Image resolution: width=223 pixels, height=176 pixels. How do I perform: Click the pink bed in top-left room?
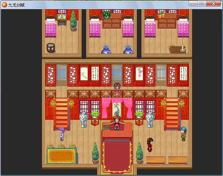(51, 27)
